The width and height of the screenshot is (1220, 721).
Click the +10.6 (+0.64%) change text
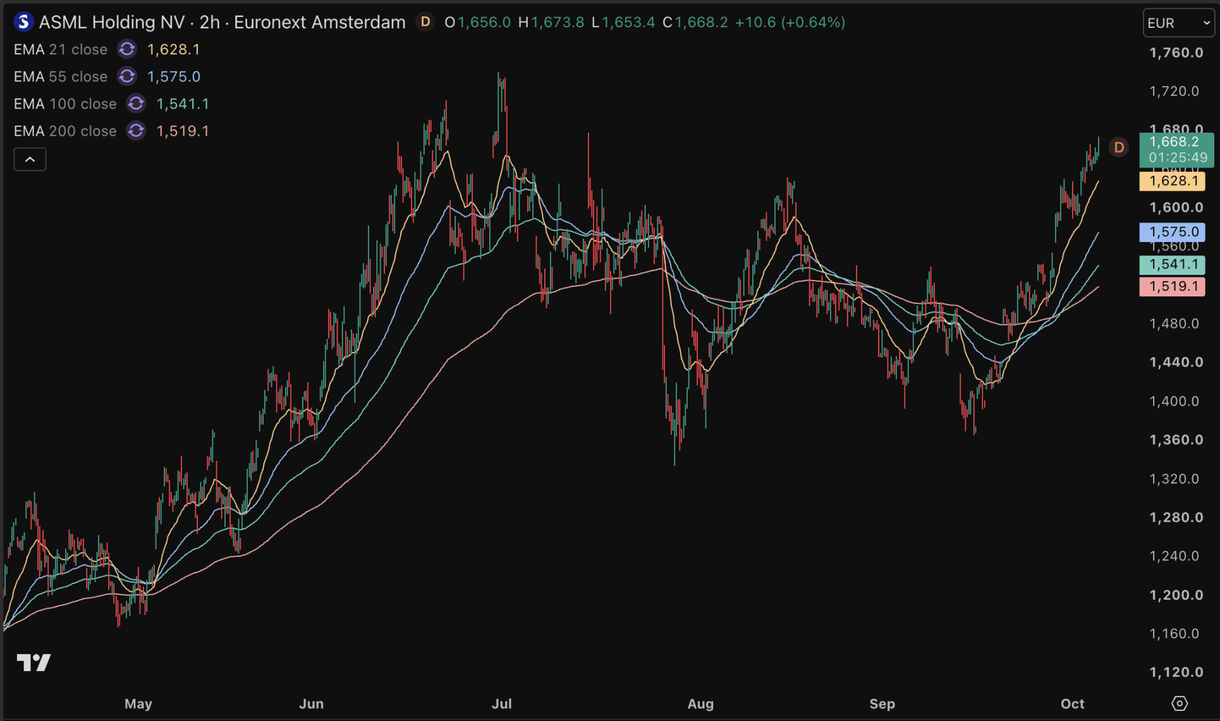click(x=790, y=22)
